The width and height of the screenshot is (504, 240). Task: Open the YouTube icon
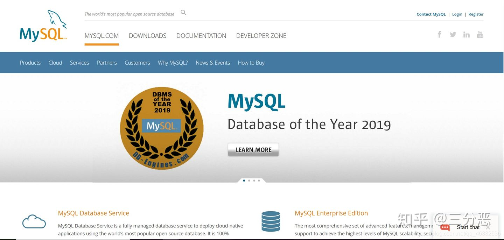[x=480, y=34]
